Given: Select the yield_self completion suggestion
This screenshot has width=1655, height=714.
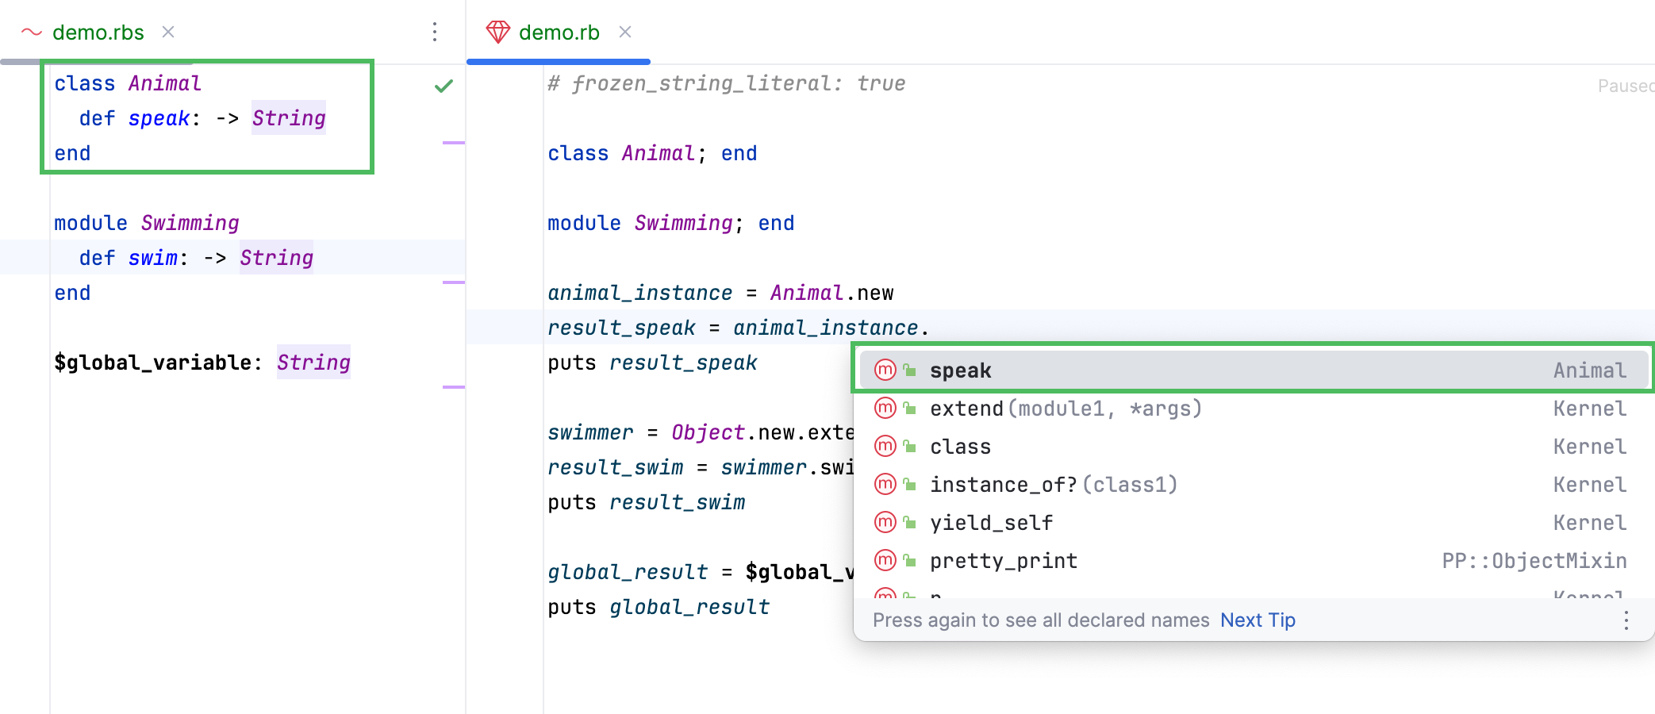Looking at the screenshot, I should (x=991, y=523).
